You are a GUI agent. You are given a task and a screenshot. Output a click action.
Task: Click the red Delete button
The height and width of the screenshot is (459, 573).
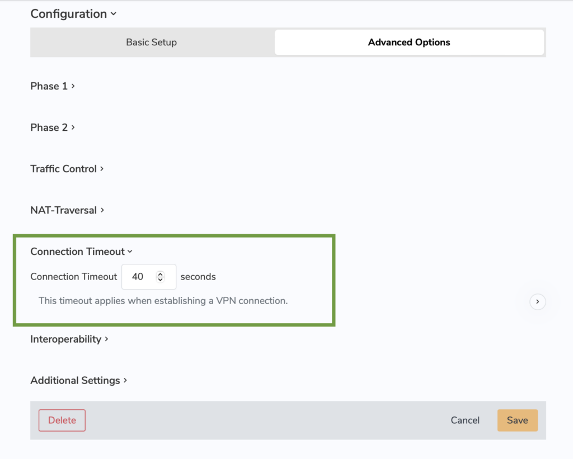62,420
